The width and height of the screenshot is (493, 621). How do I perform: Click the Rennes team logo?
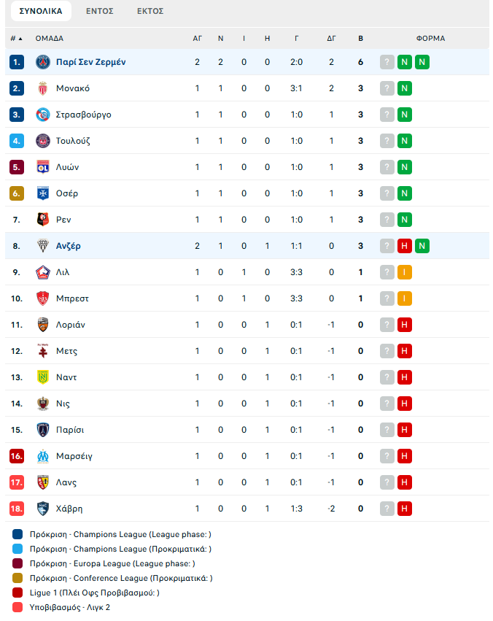click(43, 220)
